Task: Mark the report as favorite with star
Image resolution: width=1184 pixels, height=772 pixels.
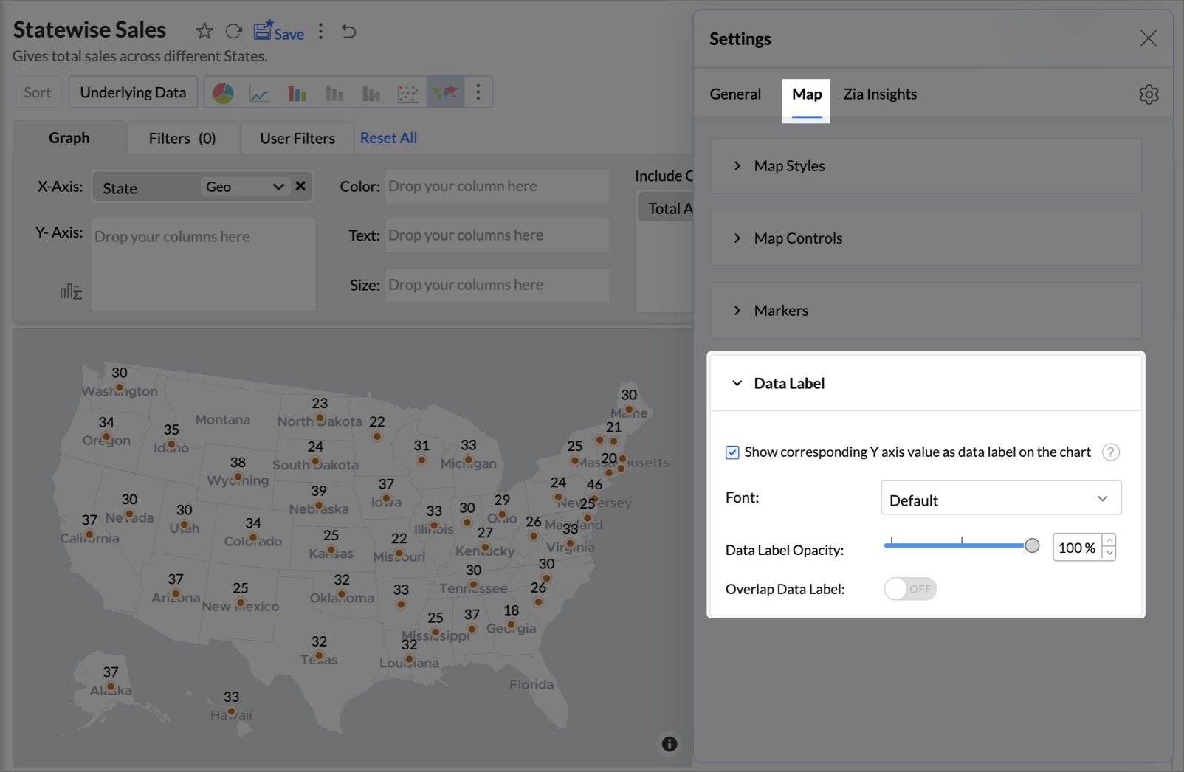Action: pos(204,31)
